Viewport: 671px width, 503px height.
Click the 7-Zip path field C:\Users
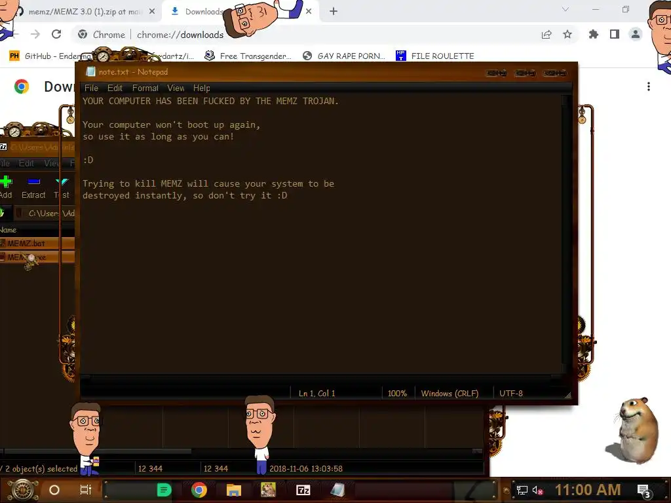[45, 213]
